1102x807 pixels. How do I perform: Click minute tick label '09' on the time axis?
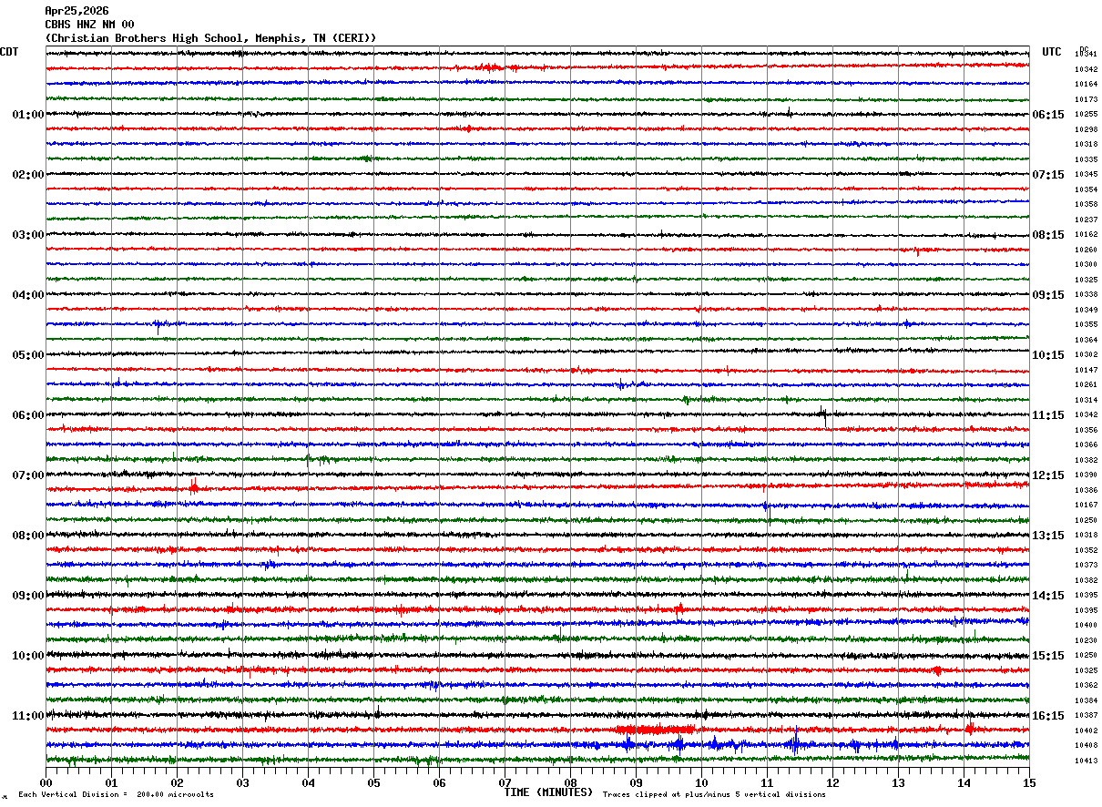(x=636, y=782)
